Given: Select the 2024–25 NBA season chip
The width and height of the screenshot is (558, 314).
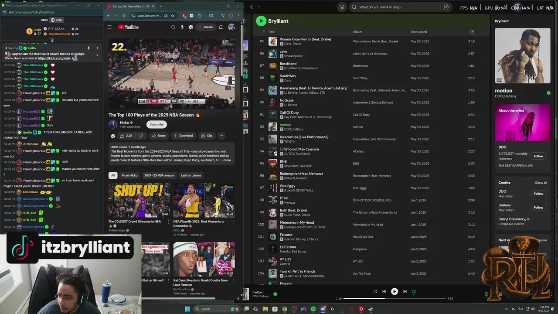Looking at the screenshot, I should click(x=159, y=175).
